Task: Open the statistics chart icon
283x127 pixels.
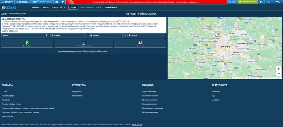Action: pos(57,2)
